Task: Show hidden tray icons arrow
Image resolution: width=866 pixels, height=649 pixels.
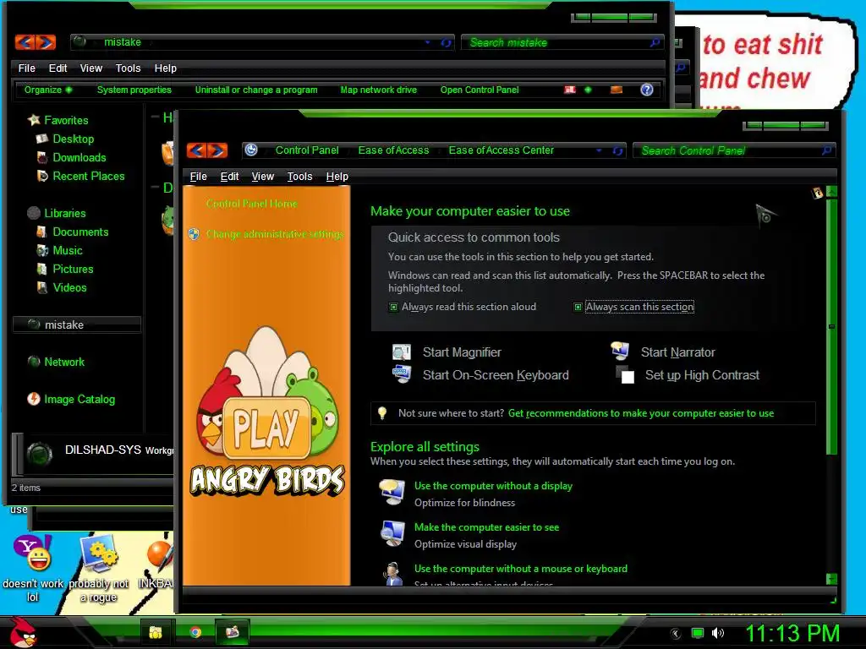Action: pos(675,634)
